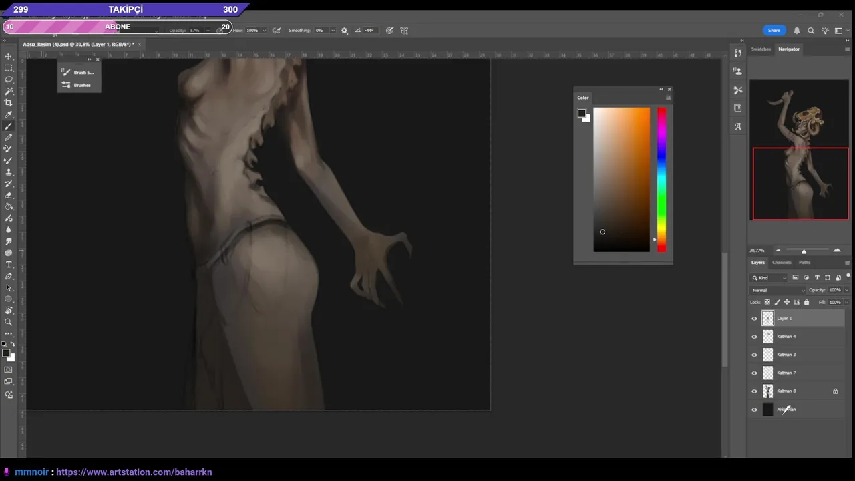This screenshot has height=481, width=855.
Task: Toggle lock all in Layers panel
Action: pos(806,302)
